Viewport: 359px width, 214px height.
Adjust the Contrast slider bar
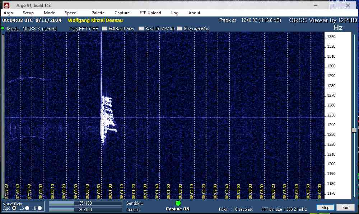85,209
